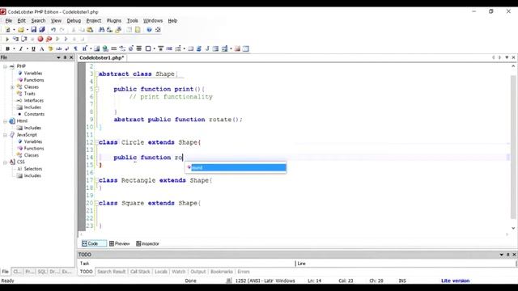
Task: Open the File menu
Action: (x=9, y=20)
